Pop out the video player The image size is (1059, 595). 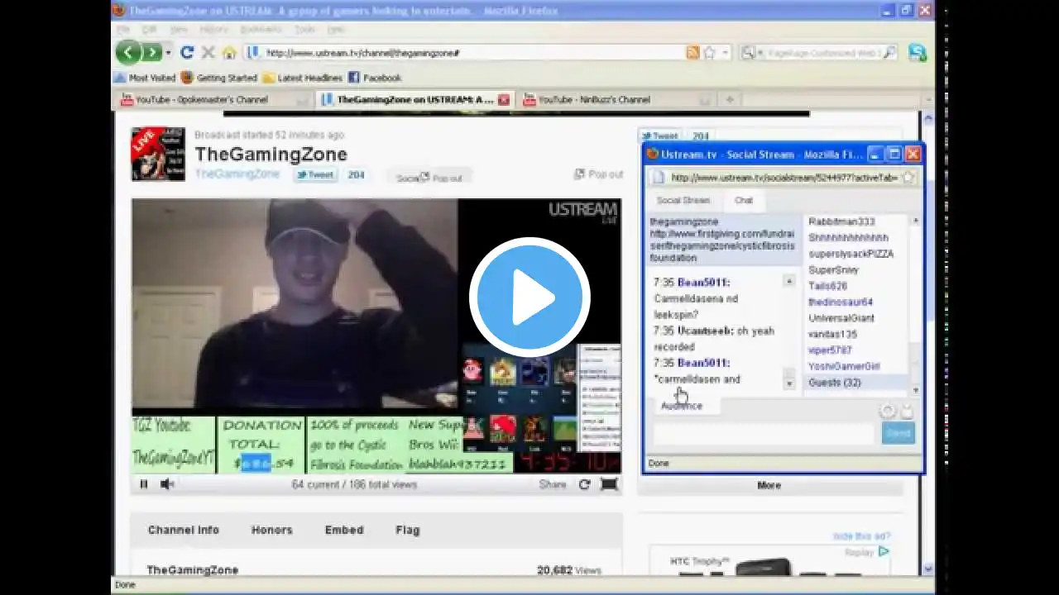coord(598,174)
